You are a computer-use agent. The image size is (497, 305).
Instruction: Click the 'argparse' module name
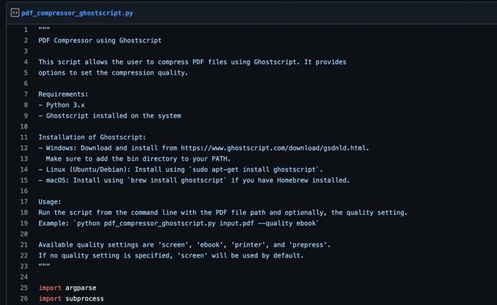(x=81, y=288)
